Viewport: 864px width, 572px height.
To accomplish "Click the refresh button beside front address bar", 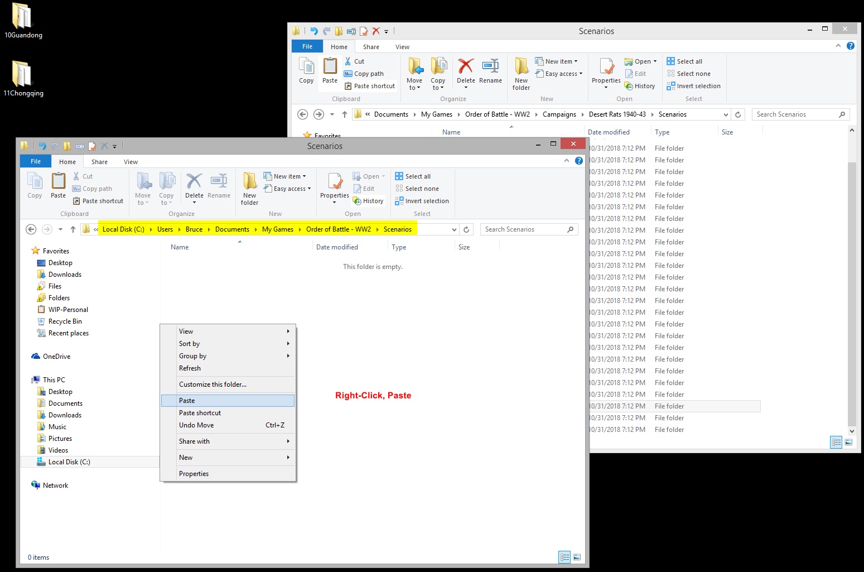I will 466,229.
